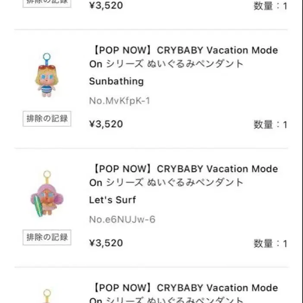The height and width of the screenshot is (303, 303).
Task: Click the last product title at the bottom
Action: [183, 294]
